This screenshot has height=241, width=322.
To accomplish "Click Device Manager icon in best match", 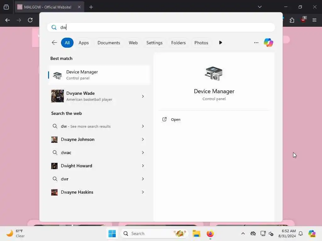I will point(57,75).
